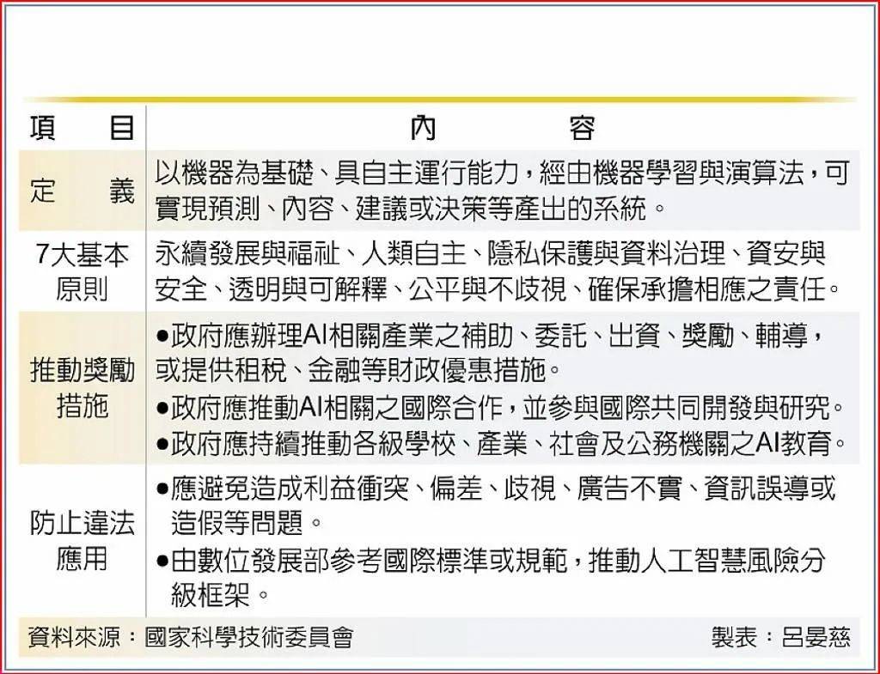Select the 防止違法應用 row label

coord(82,541)
